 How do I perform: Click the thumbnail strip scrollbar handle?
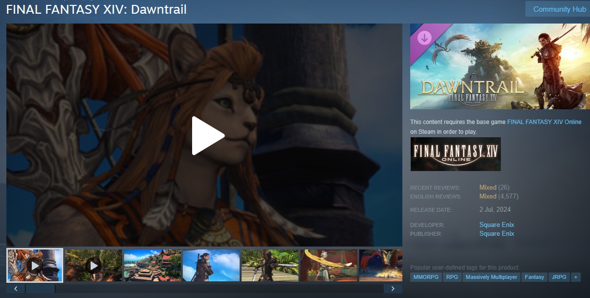point(40,289)
